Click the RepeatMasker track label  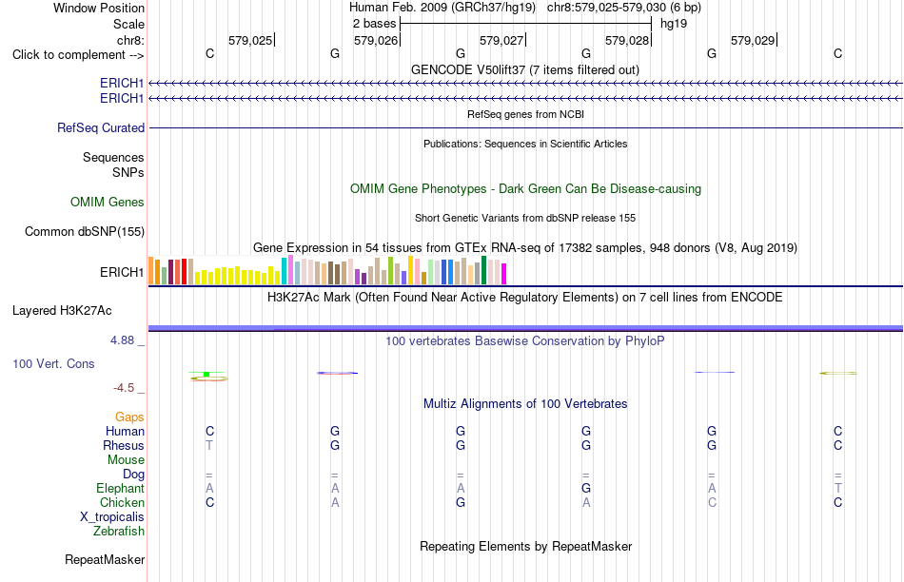(x=105, y=560)
